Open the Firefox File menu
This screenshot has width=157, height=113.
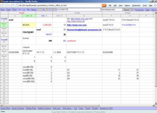point(110,6)
